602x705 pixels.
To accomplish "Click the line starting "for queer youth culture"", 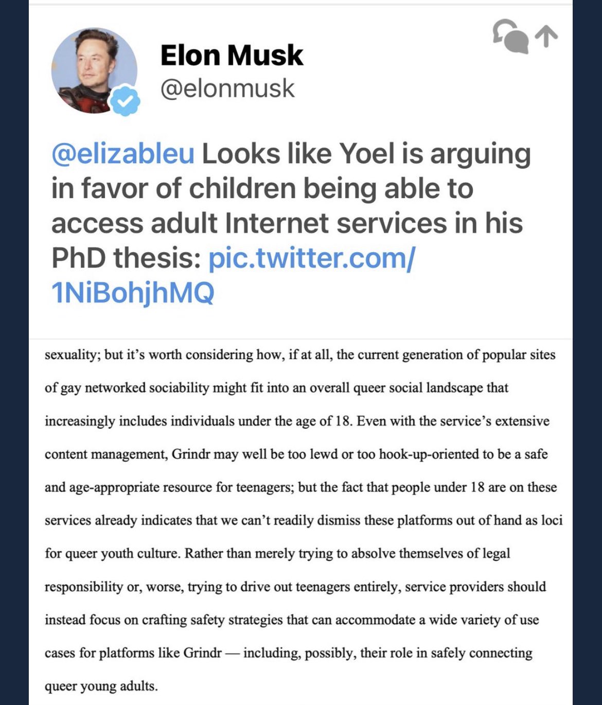I will (x=277, y=554).
